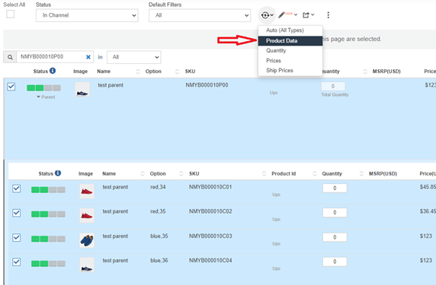
Task: Click the child table Status info icon
Action: 58,173
